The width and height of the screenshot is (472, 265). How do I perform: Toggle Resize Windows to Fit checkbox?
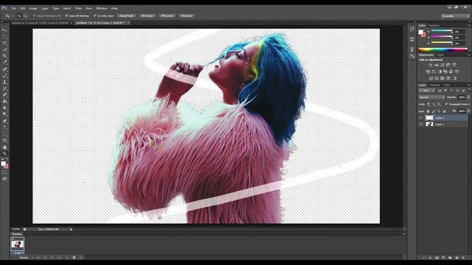point(46,15)
